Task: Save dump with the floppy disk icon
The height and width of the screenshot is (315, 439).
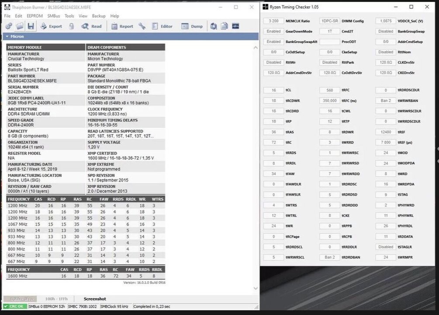Action: tap(31, 26)
